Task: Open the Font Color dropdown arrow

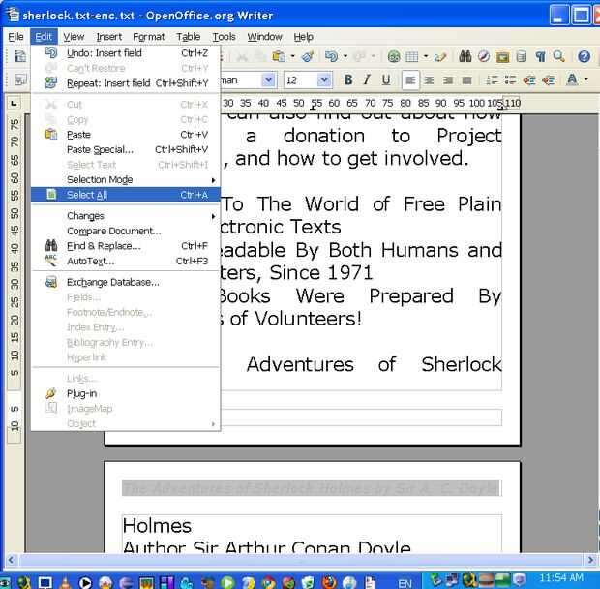Action: pos(586,80)
